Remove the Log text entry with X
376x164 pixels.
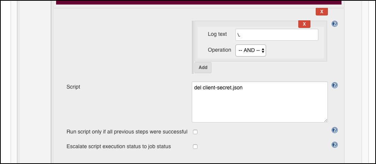tap(304, 24)
